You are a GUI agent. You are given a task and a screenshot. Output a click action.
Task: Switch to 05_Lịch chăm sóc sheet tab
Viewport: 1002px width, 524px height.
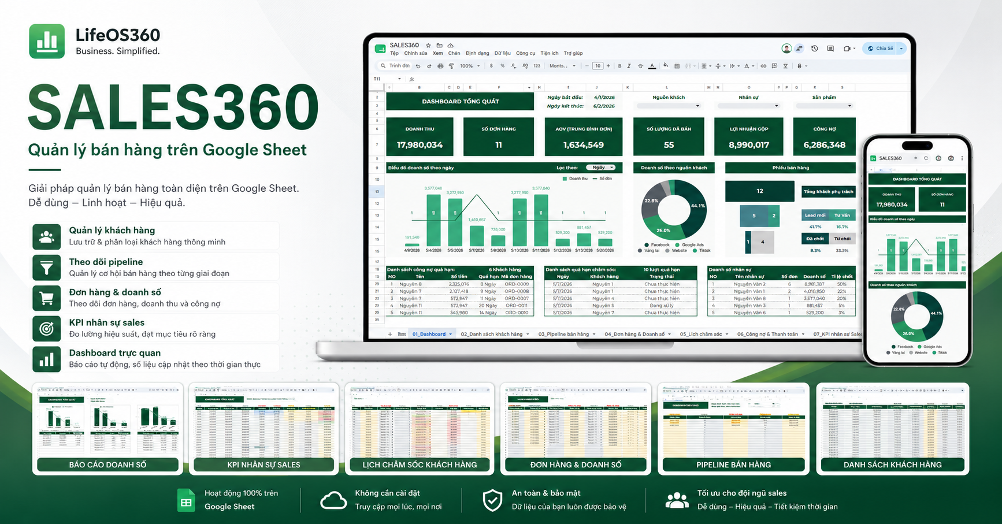704,334
